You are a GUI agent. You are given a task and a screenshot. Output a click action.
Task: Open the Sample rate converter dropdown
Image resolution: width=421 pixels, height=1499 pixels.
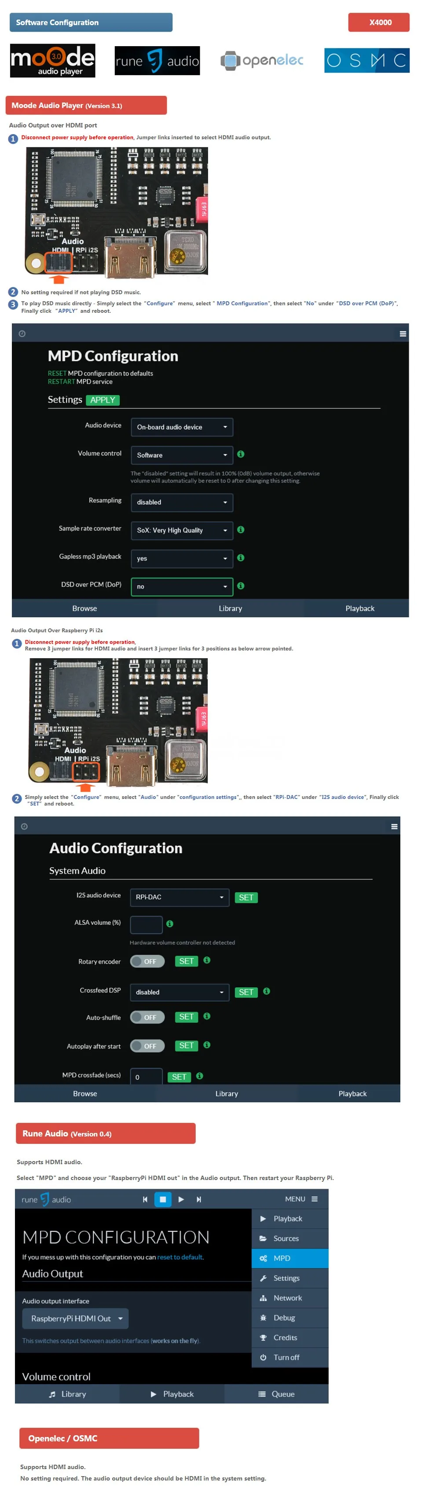tap(182, 530)
